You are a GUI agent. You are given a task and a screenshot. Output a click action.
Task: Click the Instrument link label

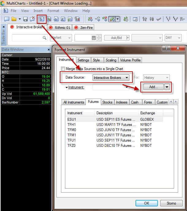click(x=76, y=87)
